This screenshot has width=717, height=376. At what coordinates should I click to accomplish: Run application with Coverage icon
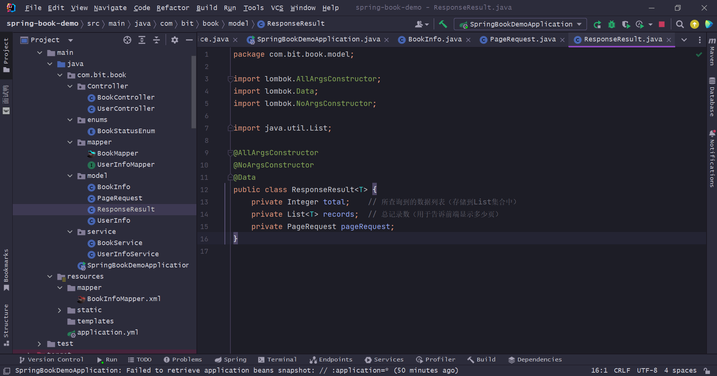626,24
